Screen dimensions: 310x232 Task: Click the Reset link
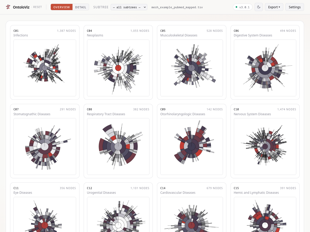37,7
